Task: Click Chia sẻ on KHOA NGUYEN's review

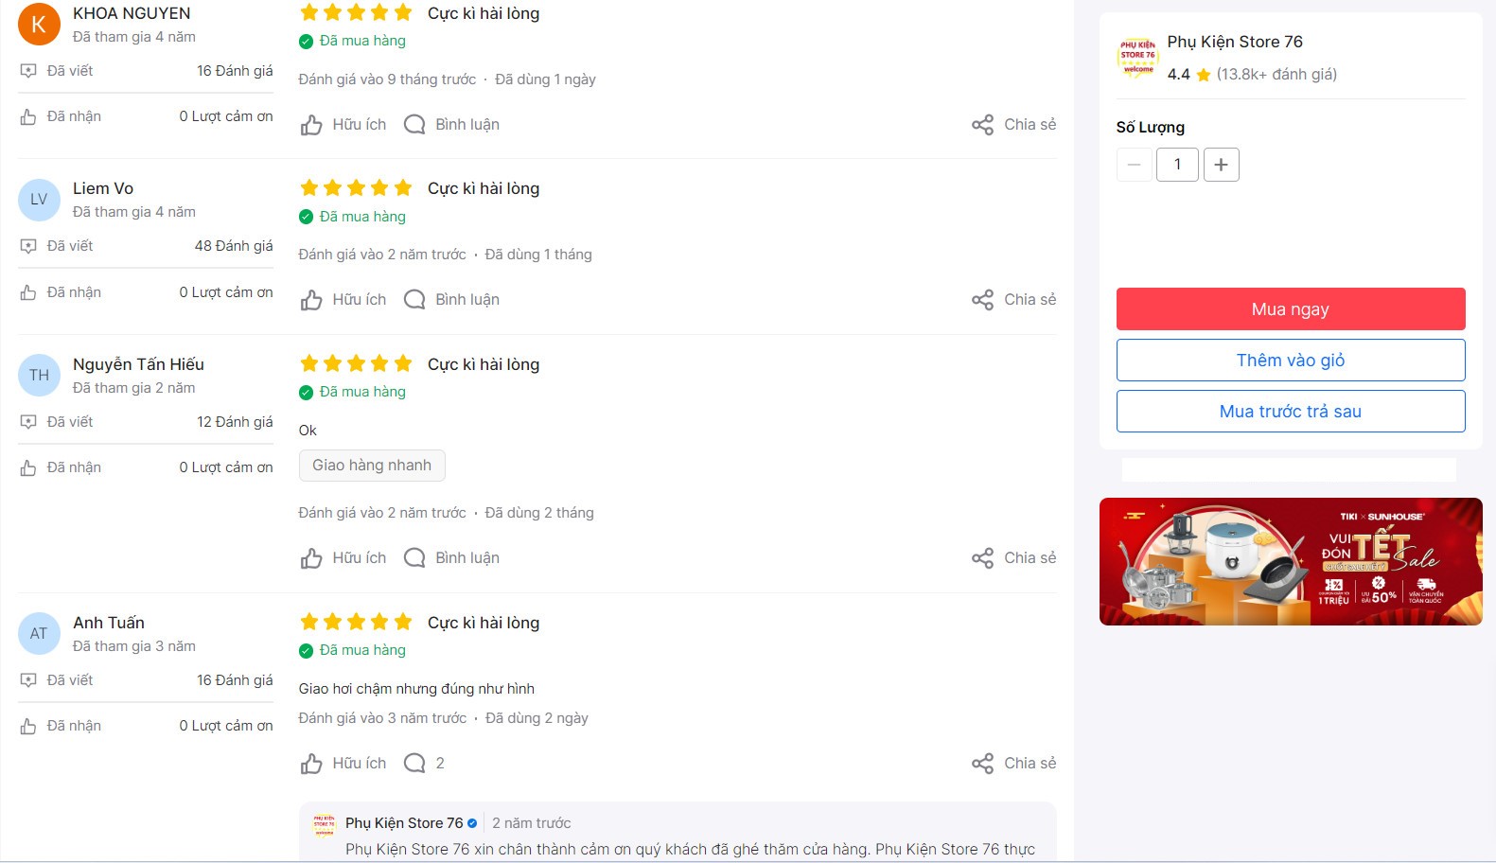Action: pos(1013,125)
